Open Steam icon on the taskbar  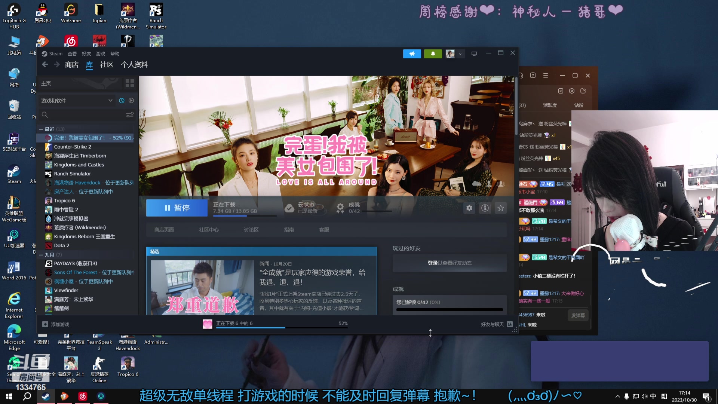coord(46,397)
